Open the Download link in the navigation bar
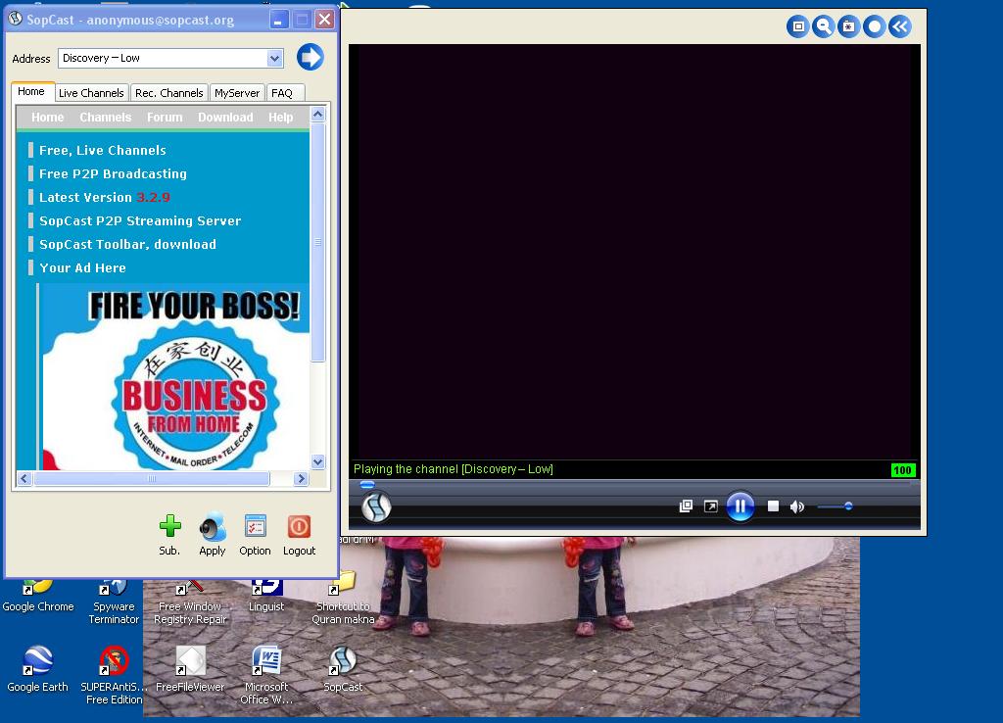1003x723 pixels. (225, 118)
